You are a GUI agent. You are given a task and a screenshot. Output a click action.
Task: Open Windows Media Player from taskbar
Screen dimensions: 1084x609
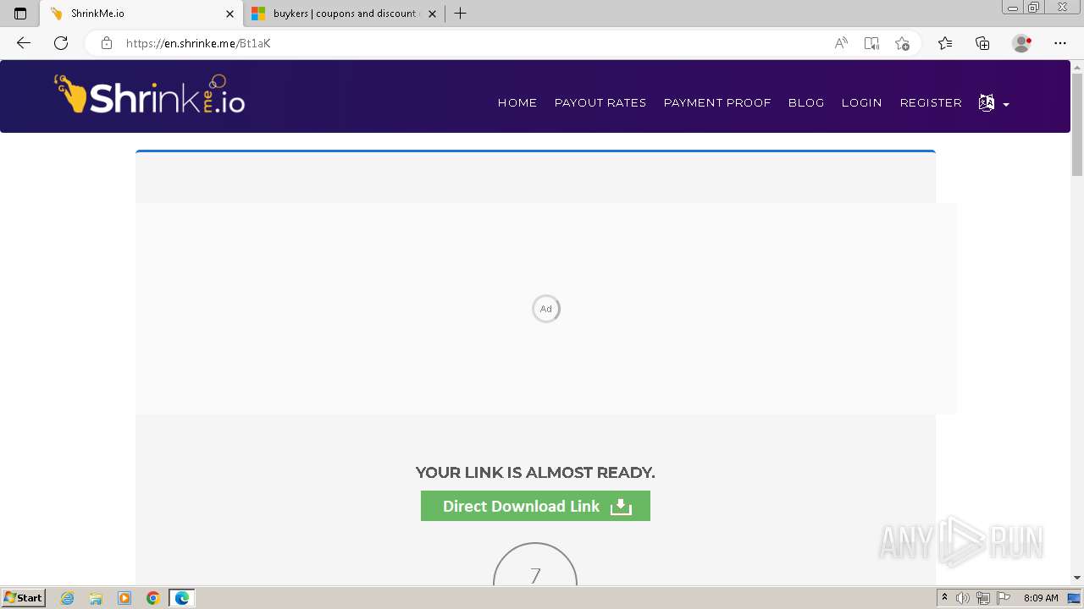point(124,598)
